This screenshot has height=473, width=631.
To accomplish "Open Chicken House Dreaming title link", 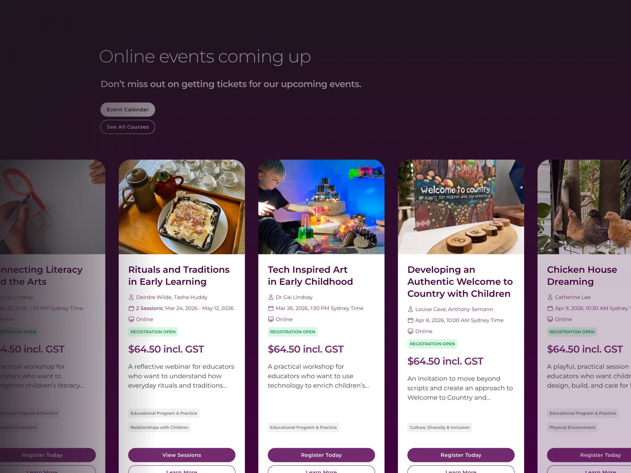I will click(582, 276).
